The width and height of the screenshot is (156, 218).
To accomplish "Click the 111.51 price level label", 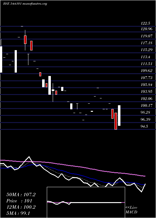I will pyautogui.click(x=147, y=64).
